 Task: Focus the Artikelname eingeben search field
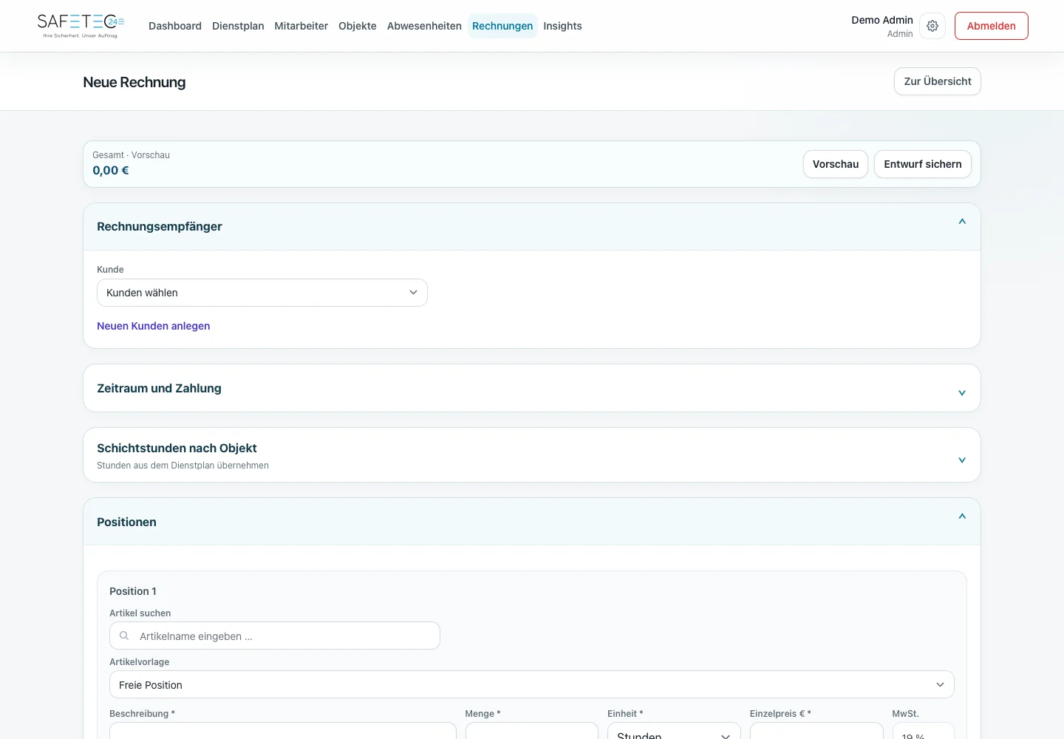(x=275, y=636)
